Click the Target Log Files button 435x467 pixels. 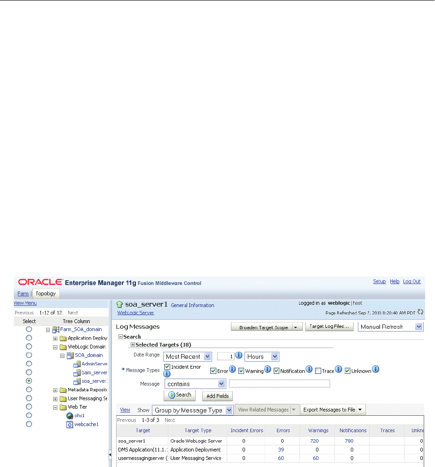[329, 326]
